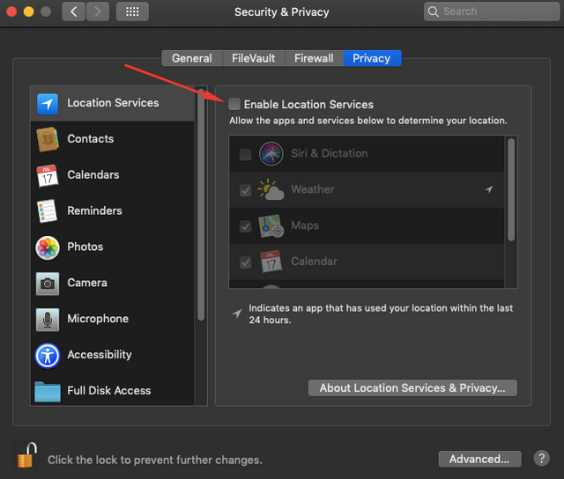Select the Privacy tab
Screen dimensions: 564x479
tap(372, 58)
